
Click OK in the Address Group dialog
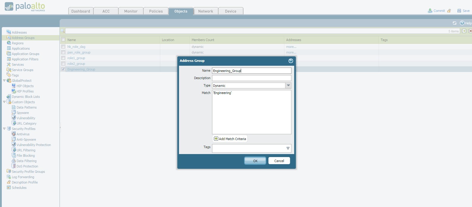[255, 161]
